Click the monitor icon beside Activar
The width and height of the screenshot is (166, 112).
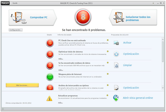(x=116, y=43)
